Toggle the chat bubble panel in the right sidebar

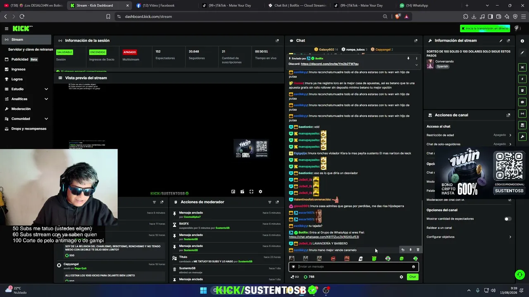tap(522, 102)
